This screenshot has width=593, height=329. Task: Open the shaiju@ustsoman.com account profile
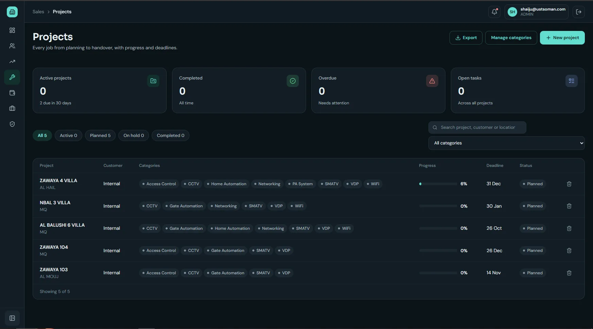click(537, 12)
